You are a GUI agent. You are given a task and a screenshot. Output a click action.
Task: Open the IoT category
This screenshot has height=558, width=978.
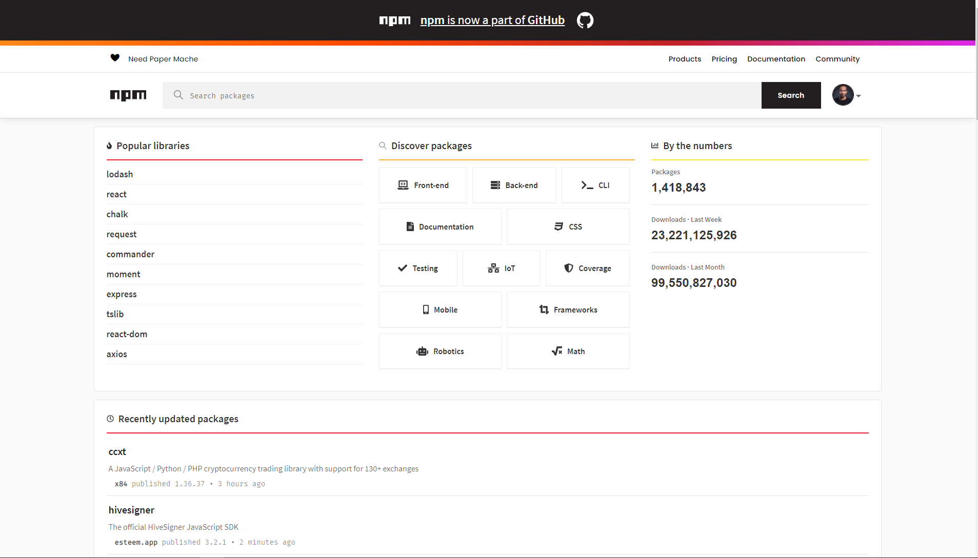pos(502,268)
